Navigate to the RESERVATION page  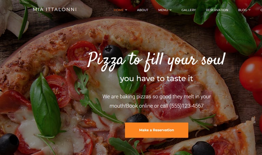point(217,10)
